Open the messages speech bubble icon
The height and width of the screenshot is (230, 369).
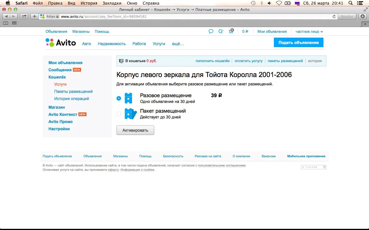[211, 31]
